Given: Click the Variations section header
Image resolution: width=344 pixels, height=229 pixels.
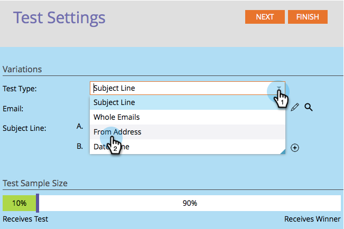Looking at the screenshot, I should coord(22,69).
